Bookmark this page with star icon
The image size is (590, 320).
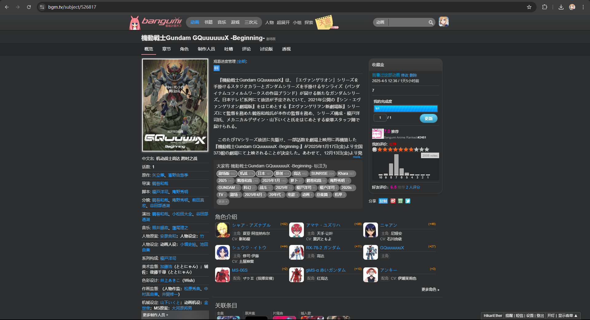pyautogui.click(x=529, y=7)
